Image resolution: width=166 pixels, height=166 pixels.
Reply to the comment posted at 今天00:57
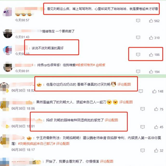[138, 20]
